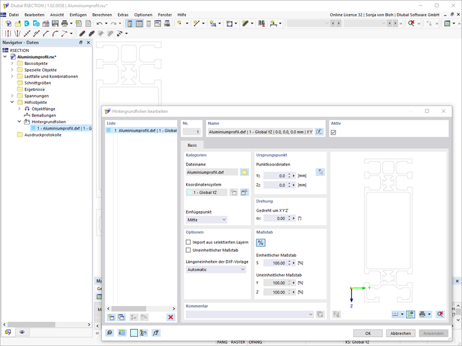Click edit name icon beside Name field
The height and width of the screenshot is (346, 462).
[x=319, y=132]
